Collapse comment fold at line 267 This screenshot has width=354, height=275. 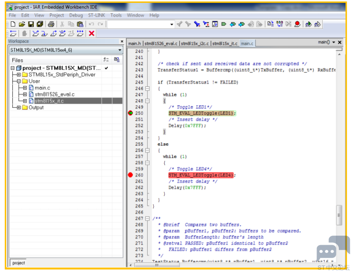point(148,219)
